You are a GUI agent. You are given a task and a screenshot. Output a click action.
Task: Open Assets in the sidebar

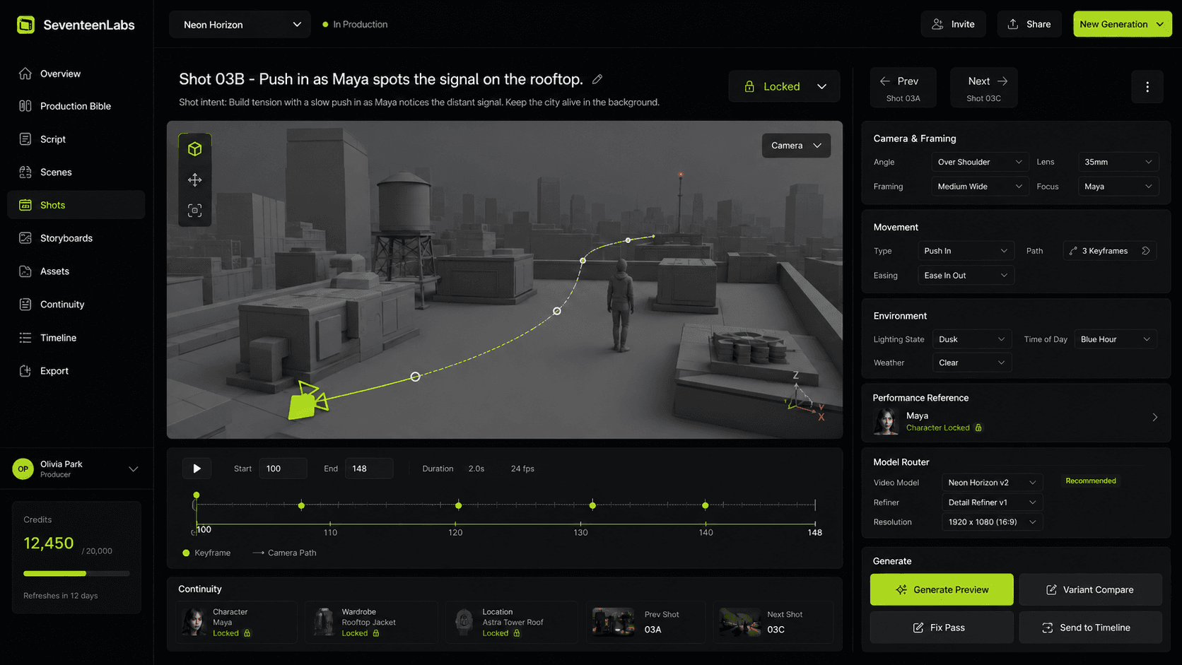[x=76, y=271]
